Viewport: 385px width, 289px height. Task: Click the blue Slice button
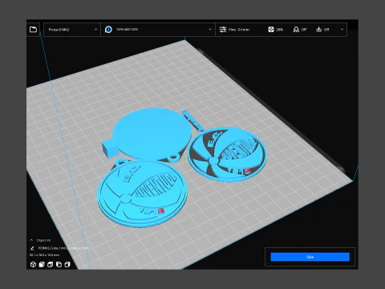pyautogui.click(x=310, y=257)
